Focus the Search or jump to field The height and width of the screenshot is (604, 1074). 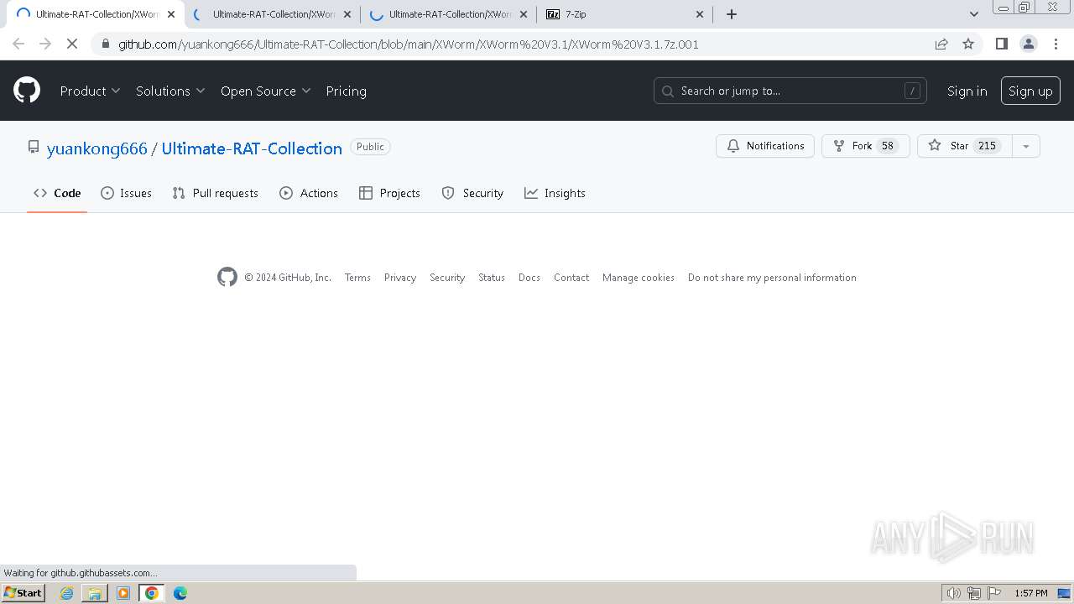[x=790, y=91]
